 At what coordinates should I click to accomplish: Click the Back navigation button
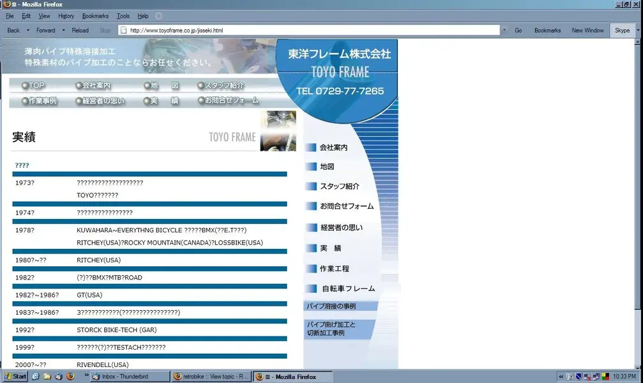point(13,31)
